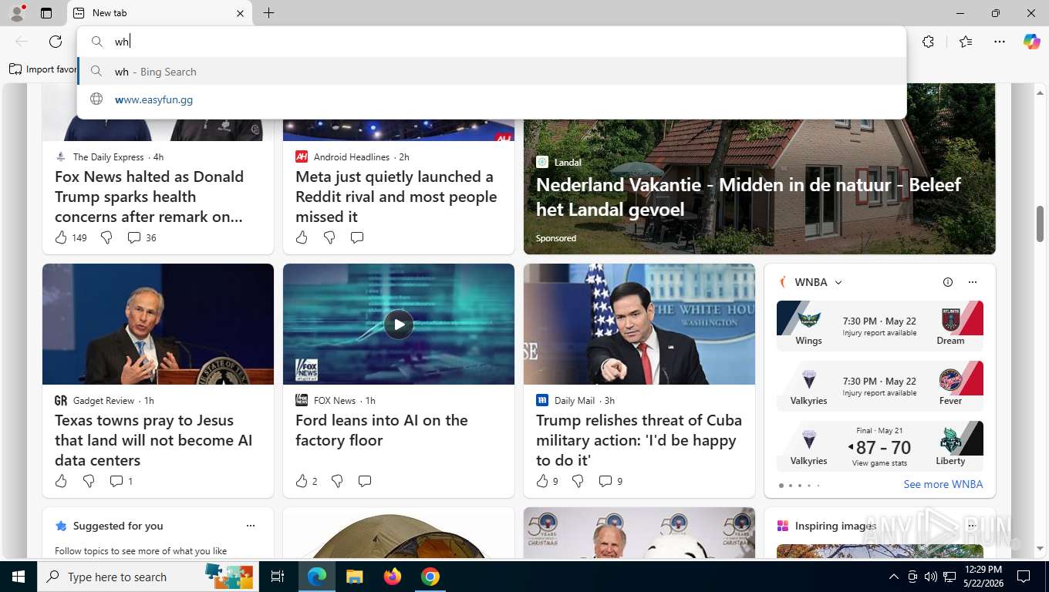The height and width of the screenshot is (592, 1049).
Task: Dislike the Texas towns article
Action: [89, 481]
